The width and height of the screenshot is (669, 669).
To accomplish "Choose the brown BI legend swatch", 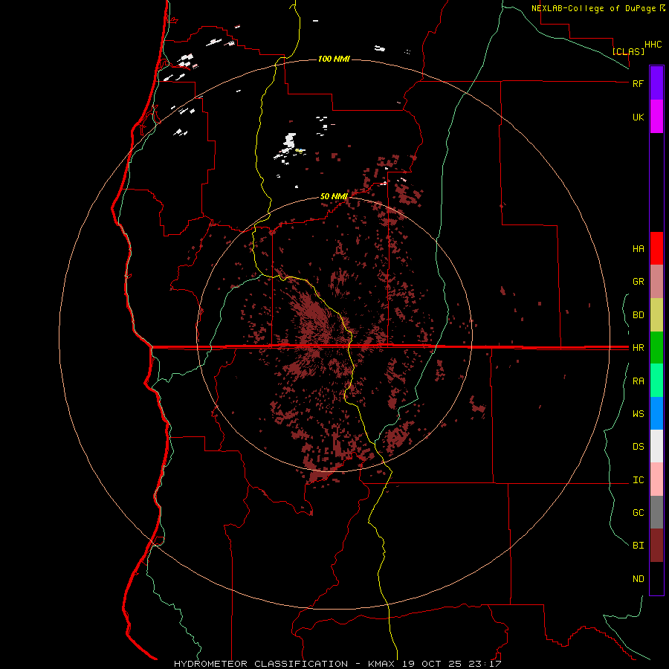I will coord(656,546).
